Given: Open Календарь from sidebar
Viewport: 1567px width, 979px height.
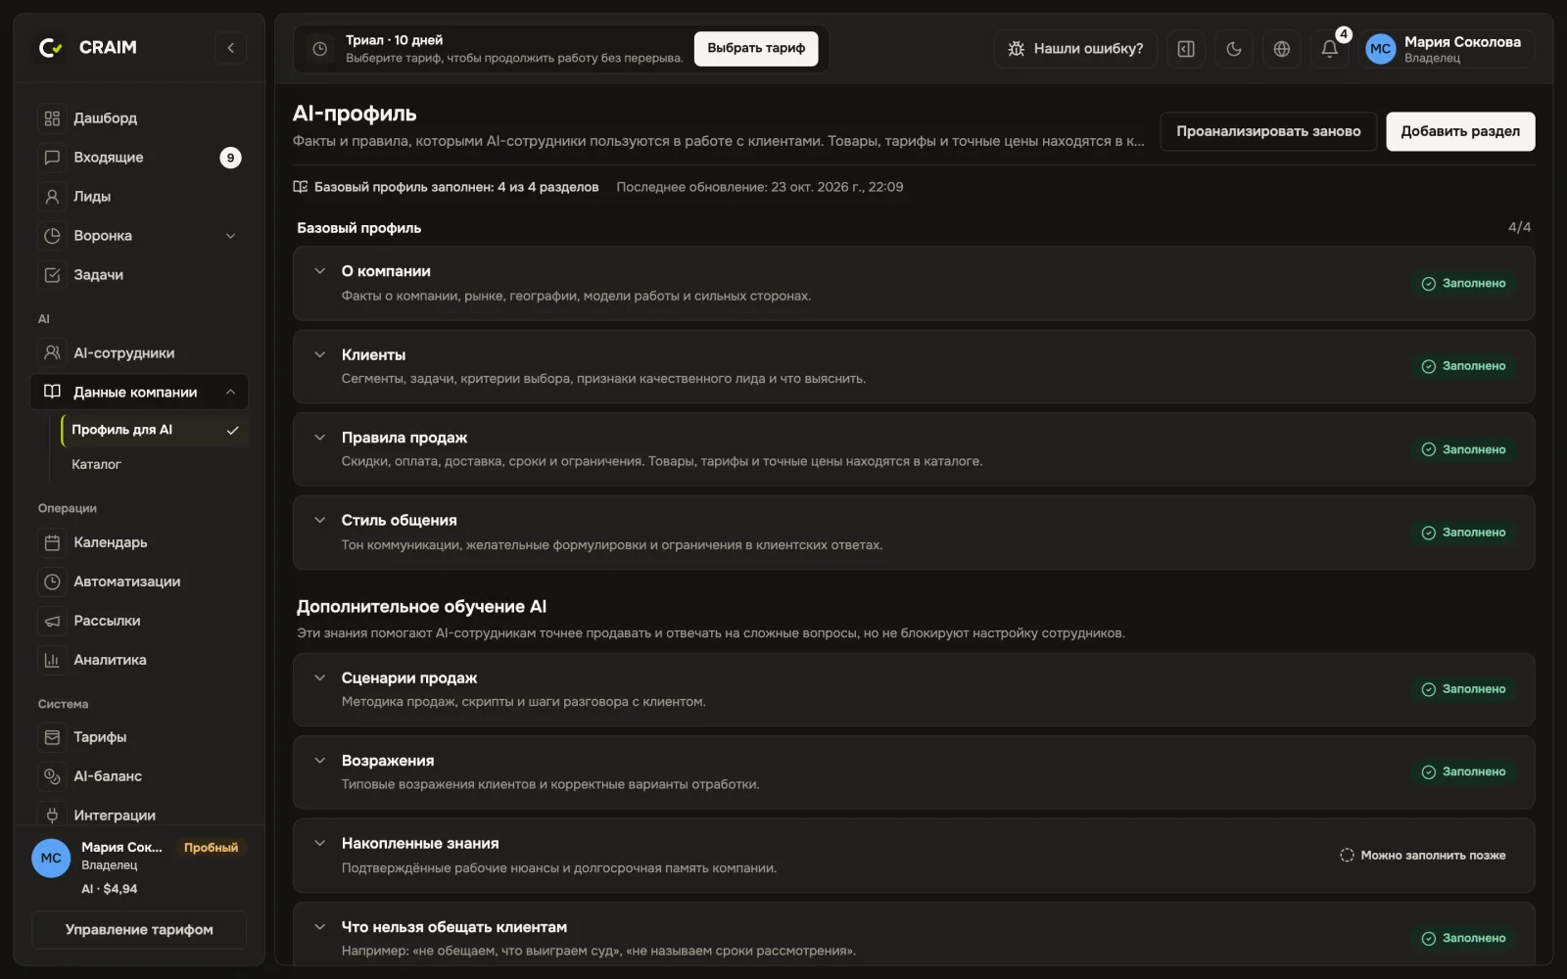Looking at the screenshot, I should [139, 542].
